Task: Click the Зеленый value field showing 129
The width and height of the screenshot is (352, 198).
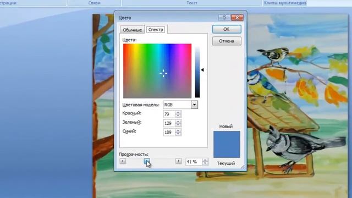Action: [x=169, y=123]
